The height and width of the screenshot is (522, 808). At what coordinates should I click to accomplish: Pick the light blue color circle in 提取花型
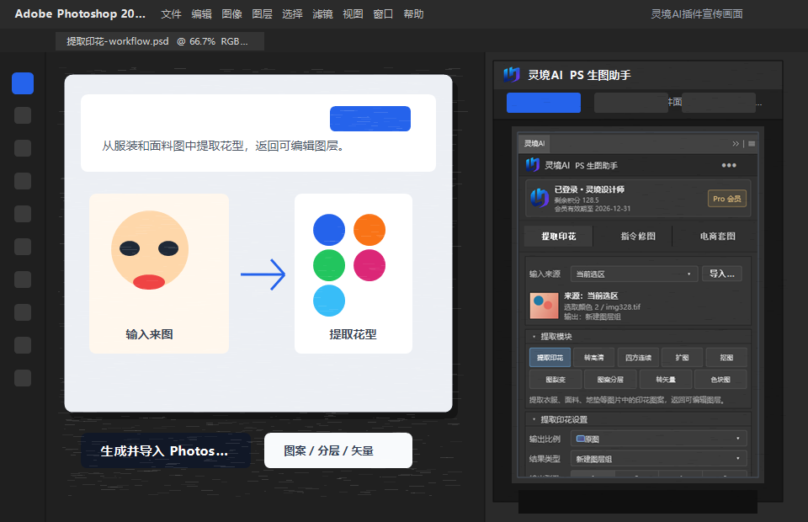pos(329,301)
